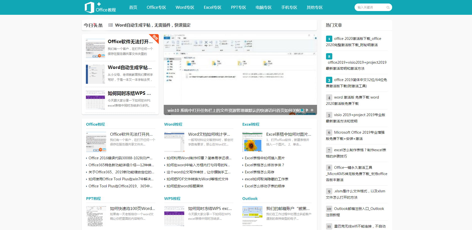Screen dimensions: 472x230
Task: Open 如何拯救word标题黑块 article
Action: tap(185, 186)
